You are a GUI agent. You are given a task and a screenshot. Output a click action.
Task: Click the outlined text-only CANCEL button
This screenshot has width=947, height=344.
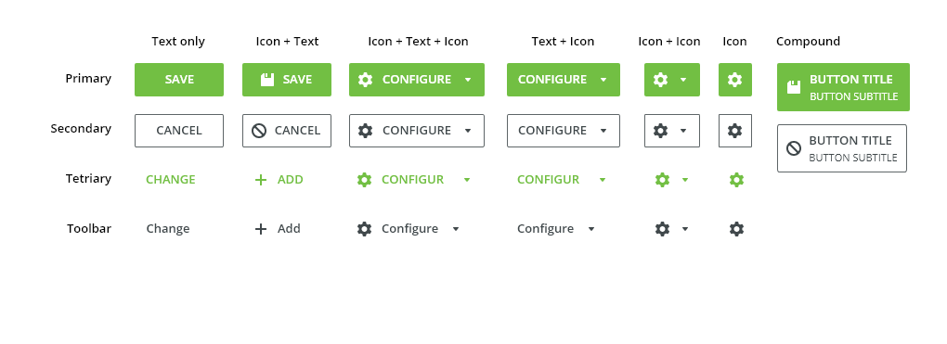coord(179,131)
